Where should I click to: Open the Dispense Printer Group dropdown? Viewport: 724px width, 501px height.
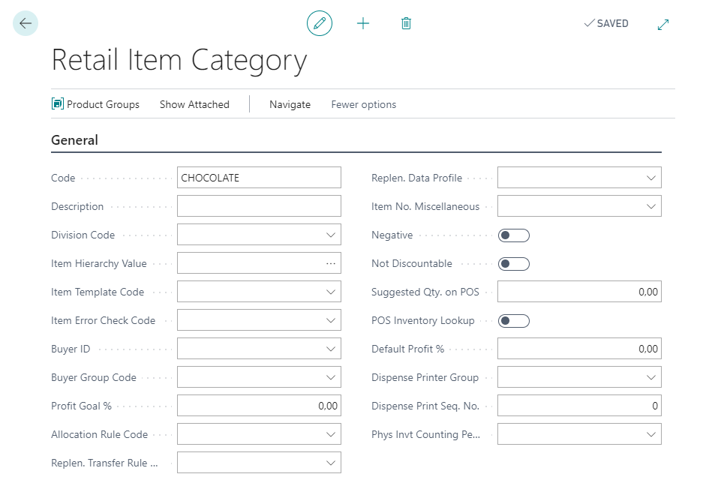(x=651, y=377)
